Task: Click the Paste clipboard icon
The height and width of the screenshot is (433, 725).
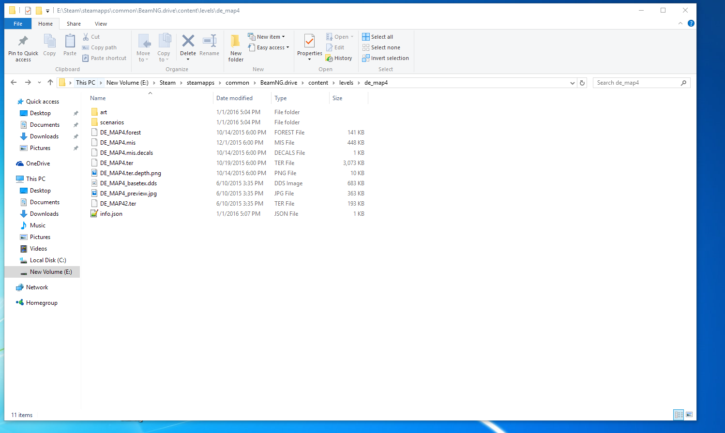Action: pyautogui.click(x=70, y=41)
